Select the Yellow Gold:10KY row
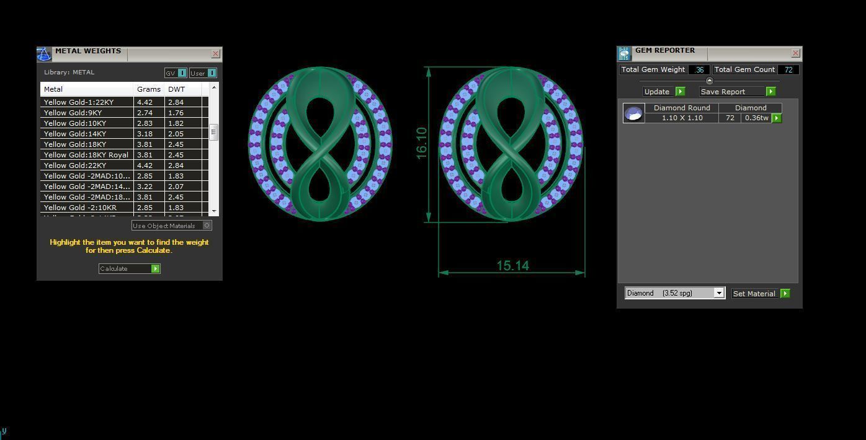 (x=124, y=123)
